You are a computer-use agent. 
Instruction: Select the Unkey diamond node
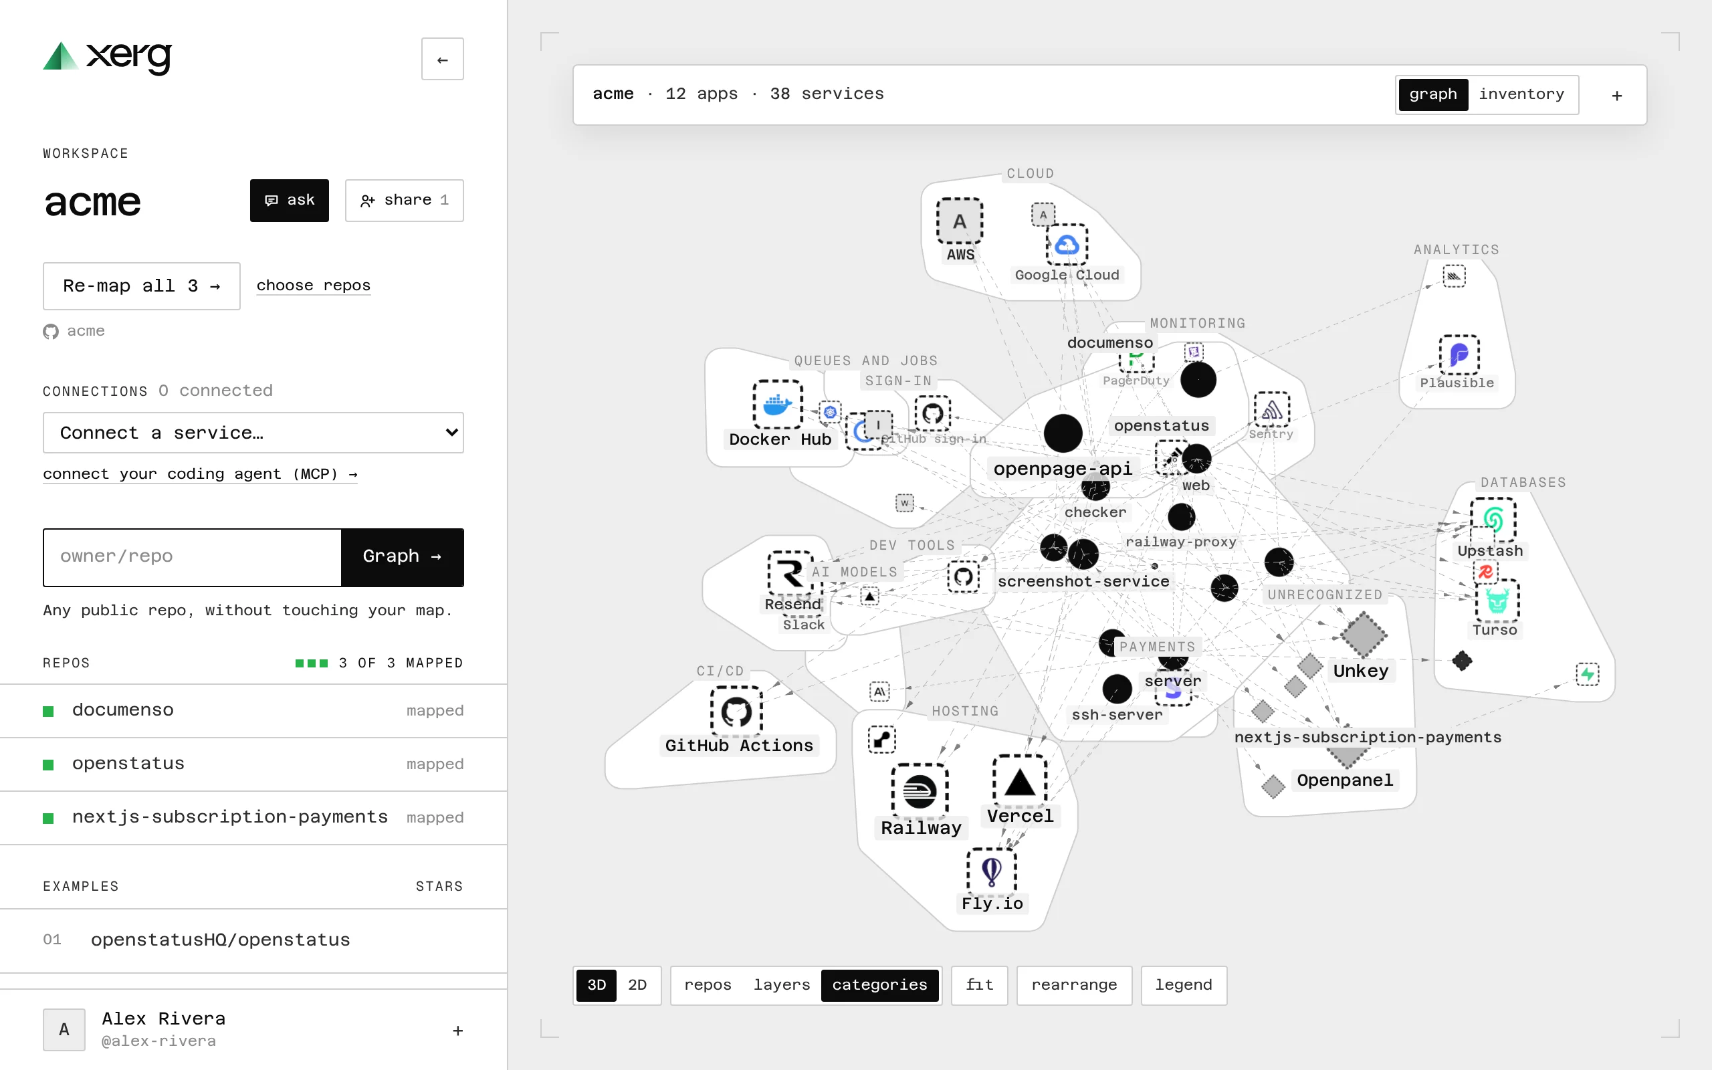click(1363, 635)
